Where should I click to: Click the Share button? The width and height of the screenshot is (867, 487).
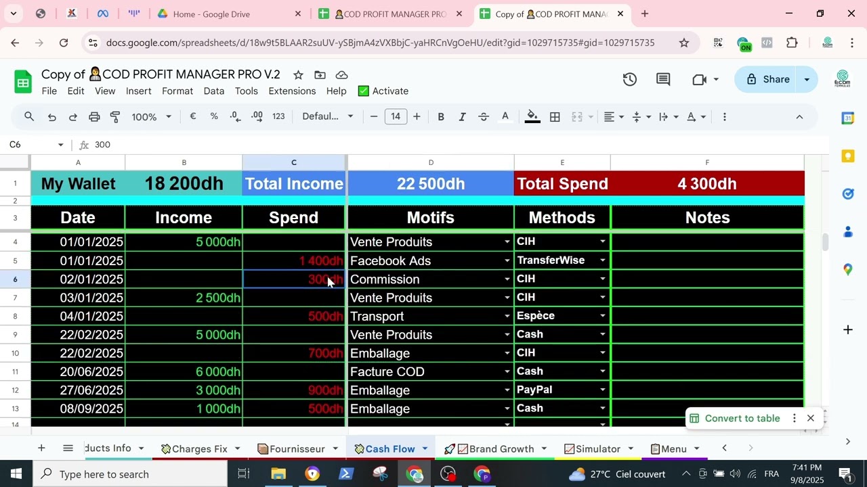[767, 80]
